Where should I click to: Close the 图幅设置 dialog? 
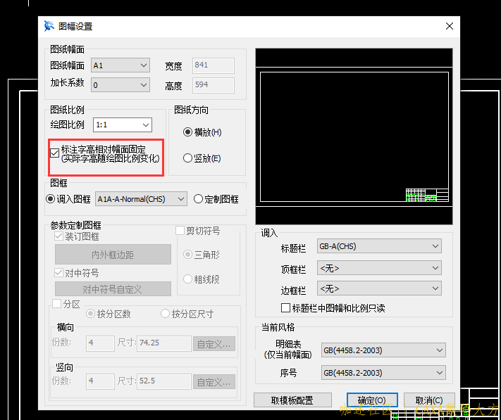pyautogui.click(x=449, y=26)
